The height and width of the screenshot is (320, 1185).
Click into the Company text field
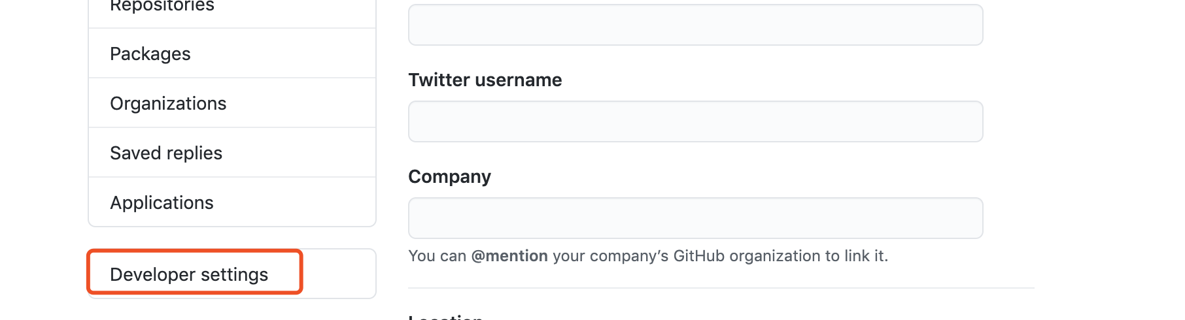(x=695, y=218)
